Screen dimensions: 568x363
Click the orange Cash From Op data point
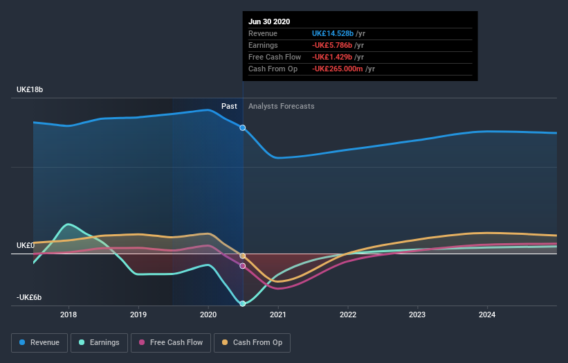coord(243,256)
